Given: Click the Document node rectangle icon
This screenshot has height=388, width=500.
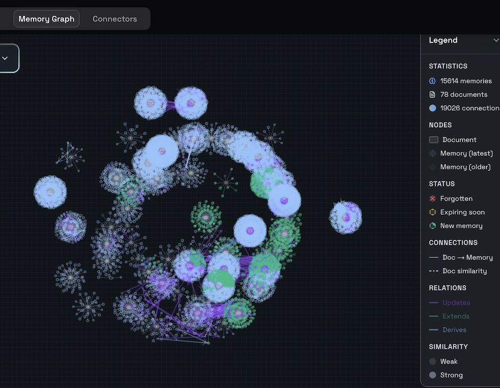Looking at the screenshot, I should click(x=434, y=140).
